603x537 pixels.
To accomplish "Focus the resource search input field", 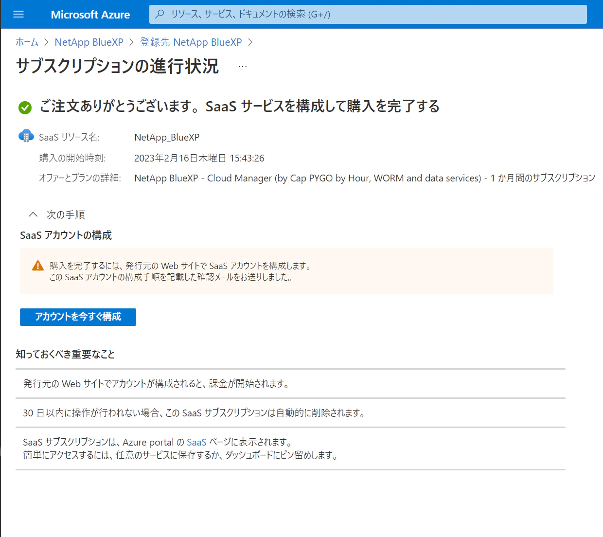I will point(368,14).
